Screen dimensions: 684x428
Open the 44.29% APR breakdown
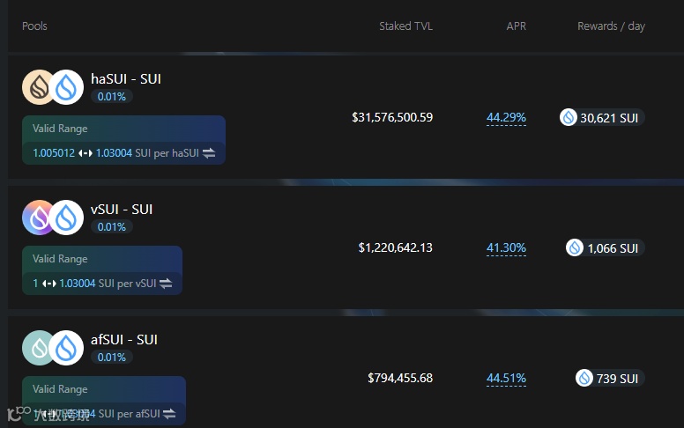[506, 118]
